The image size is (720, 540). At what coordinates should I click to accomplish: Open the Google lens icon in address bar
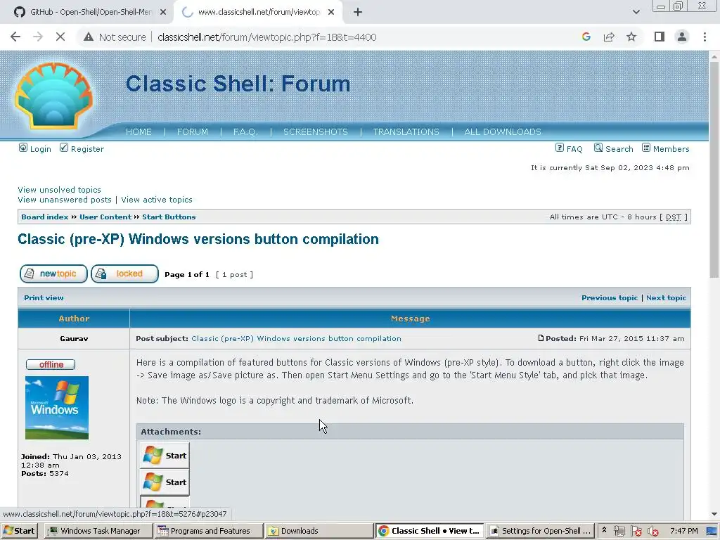586,37
